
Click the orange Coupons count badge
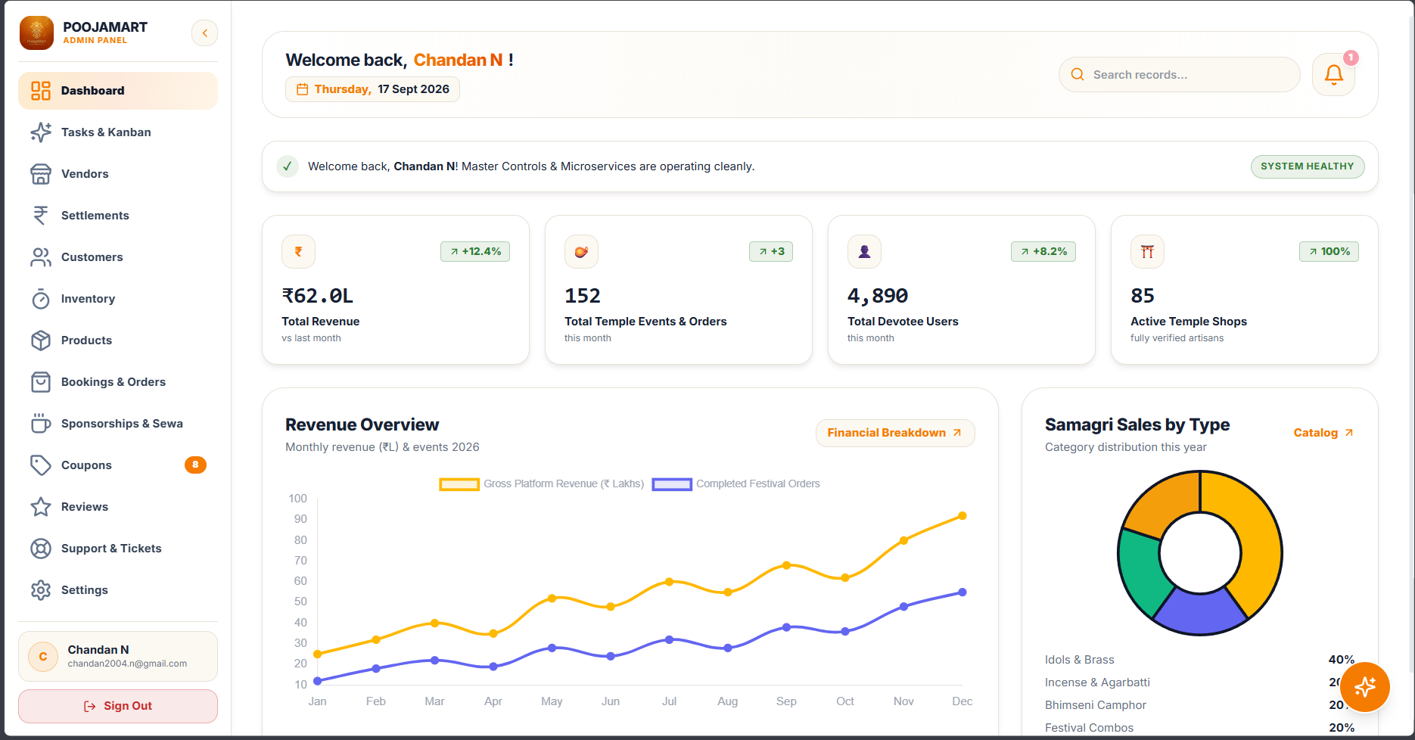pos(195,465)
